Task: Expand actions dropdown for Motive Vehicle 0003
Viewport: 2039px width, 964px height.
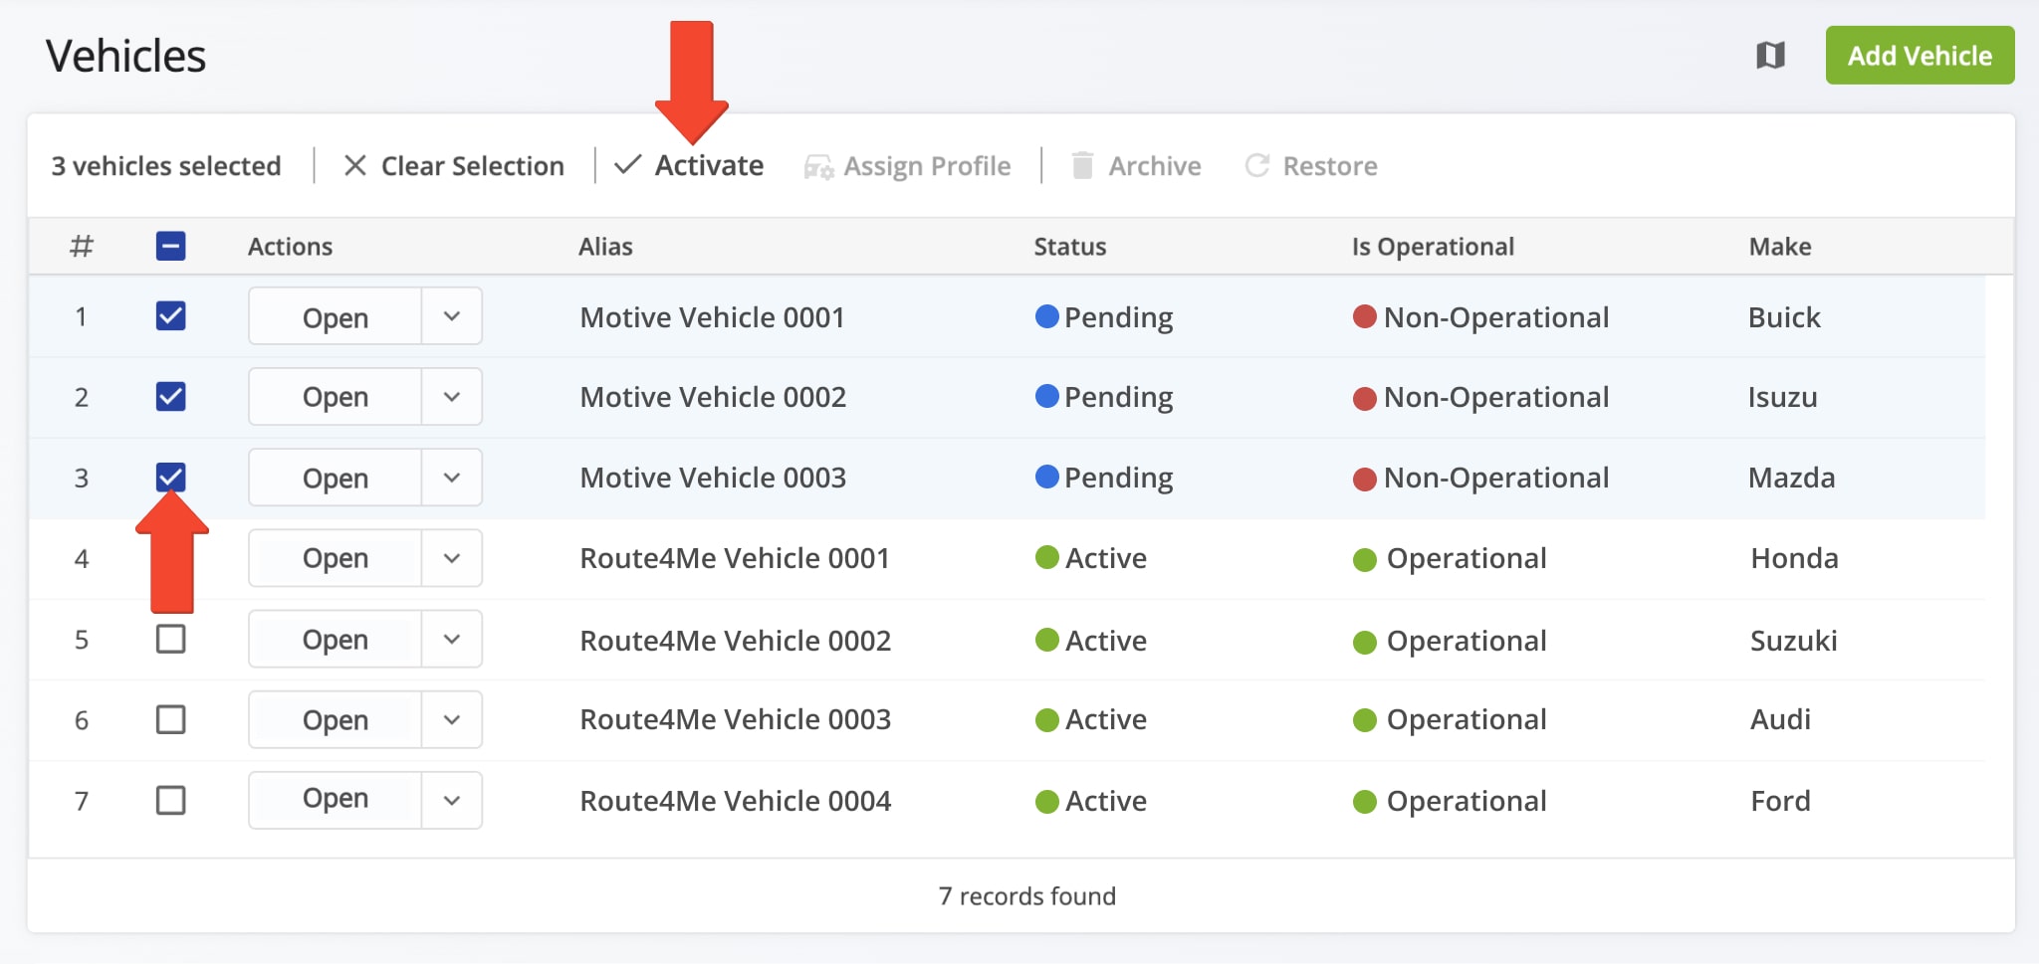Action: [452, 478]
